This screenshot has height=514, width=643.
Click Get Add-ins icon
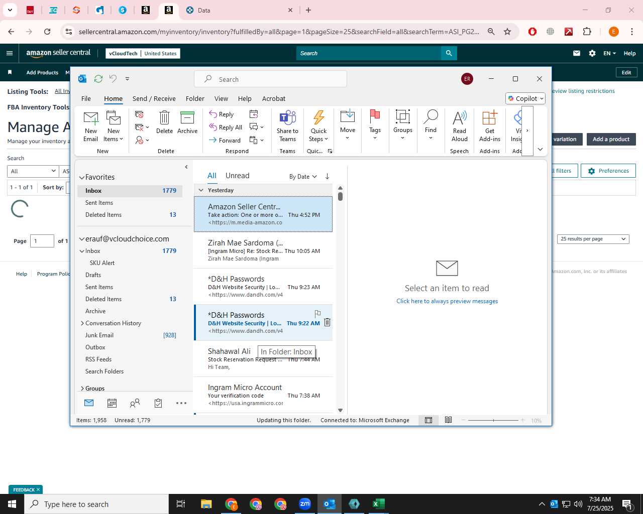[490, 126]
